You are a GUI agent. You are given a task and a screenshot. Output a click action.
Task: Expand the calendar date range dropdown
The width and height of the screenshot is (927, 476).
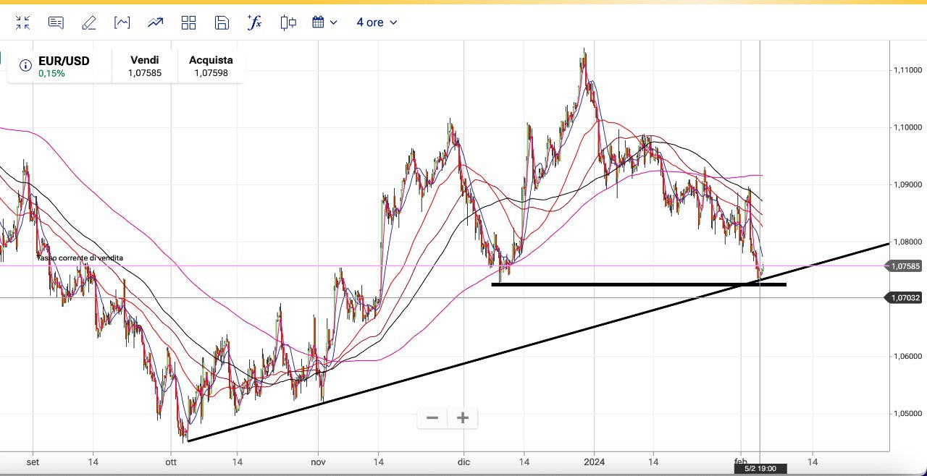324,22
